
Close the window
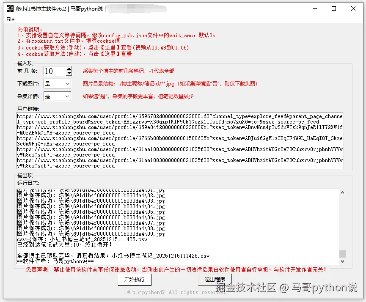[353, 8]
